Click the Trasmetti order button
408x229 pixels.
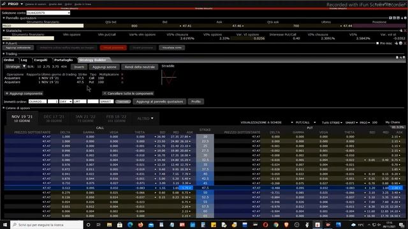click(123, 102)
